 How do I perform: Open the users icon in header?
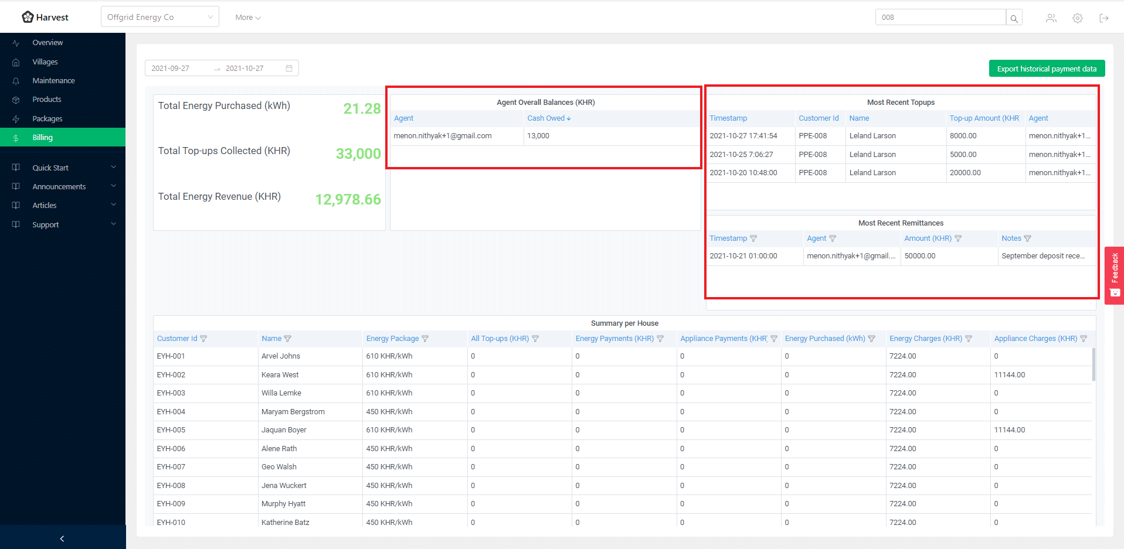1051,18
